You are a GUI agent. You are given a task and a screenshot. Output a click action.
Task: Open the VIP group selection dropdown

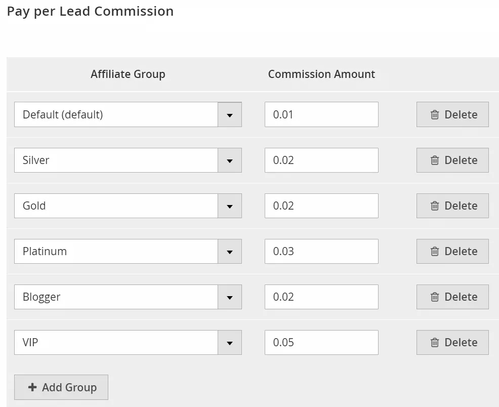(230, 342)
